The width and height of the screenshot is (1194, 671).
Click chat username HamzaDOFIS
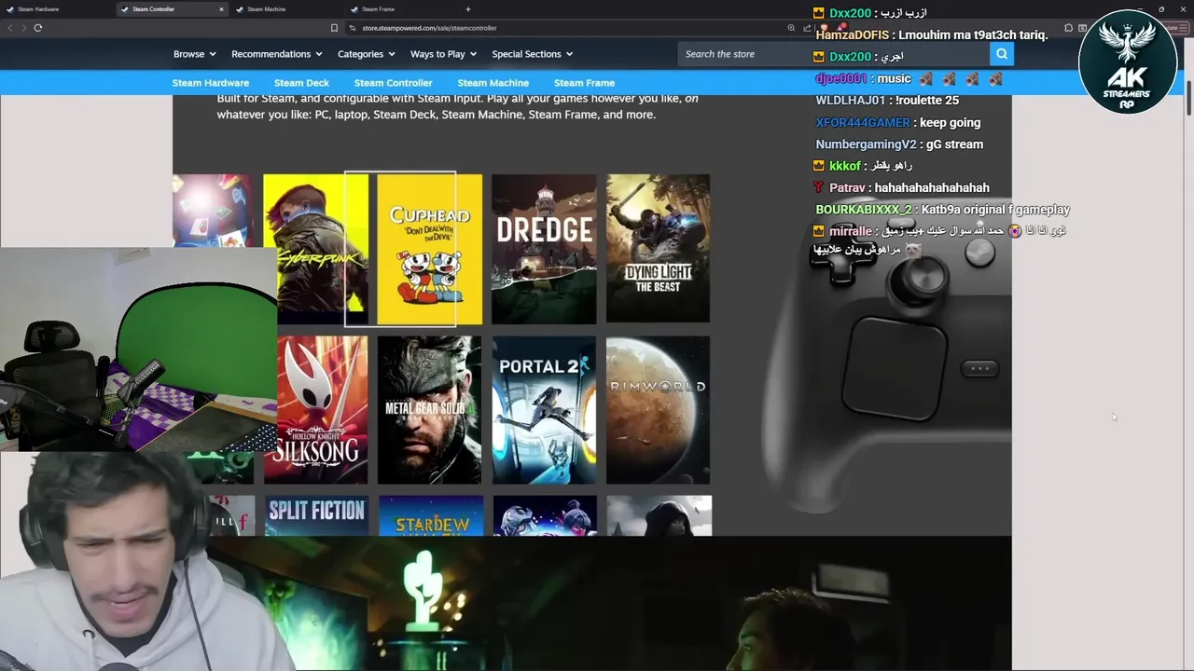click(853, 35)
